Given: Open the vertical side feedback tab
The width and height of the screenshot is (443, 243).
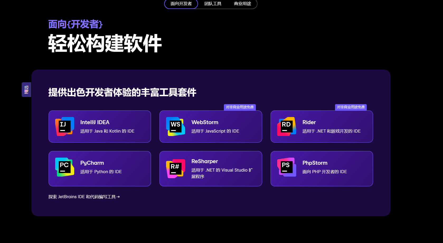Looking at the screenshot, I should [x=26, y=90].
